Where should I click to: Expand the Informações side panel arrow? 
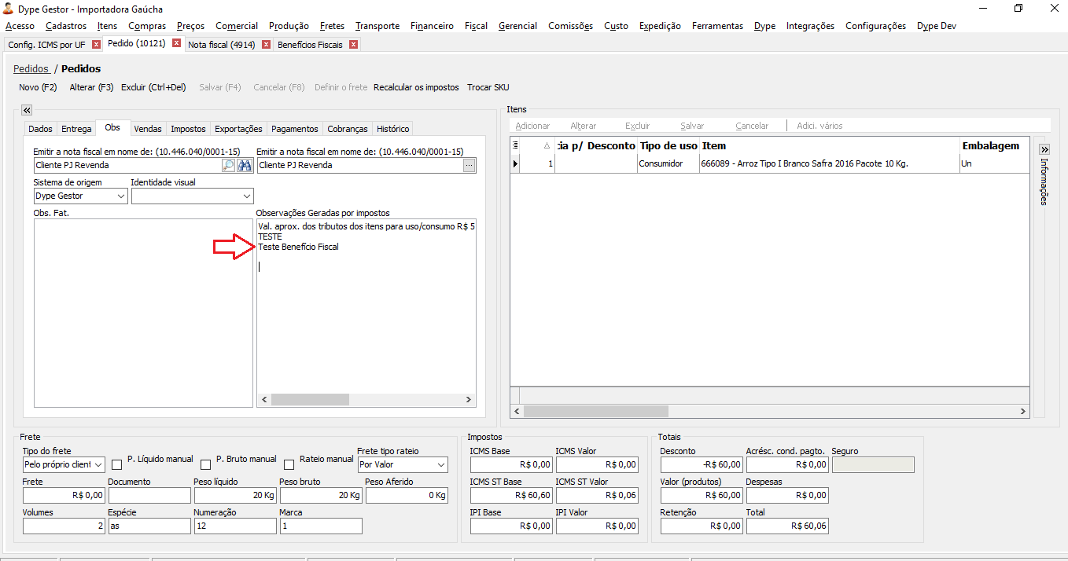point(1044,149)
